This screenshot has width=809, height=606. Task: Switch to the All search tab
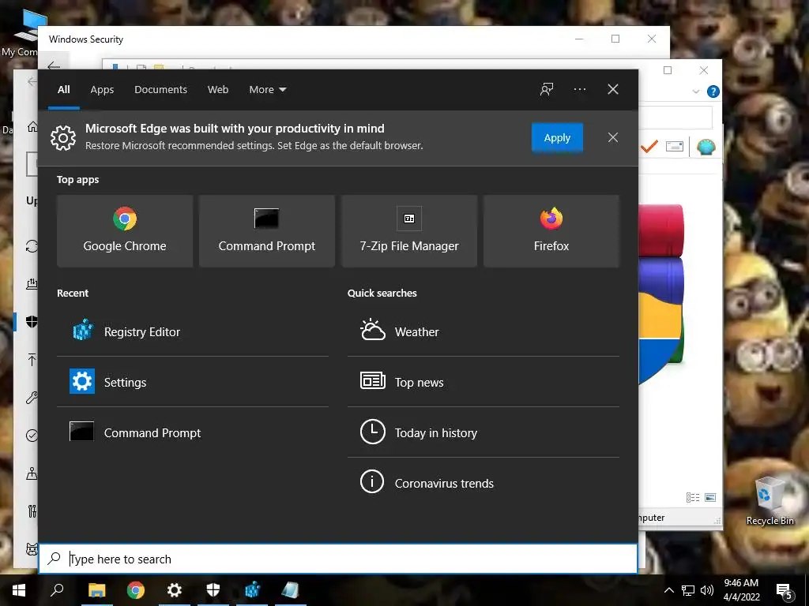coord(63,89)
